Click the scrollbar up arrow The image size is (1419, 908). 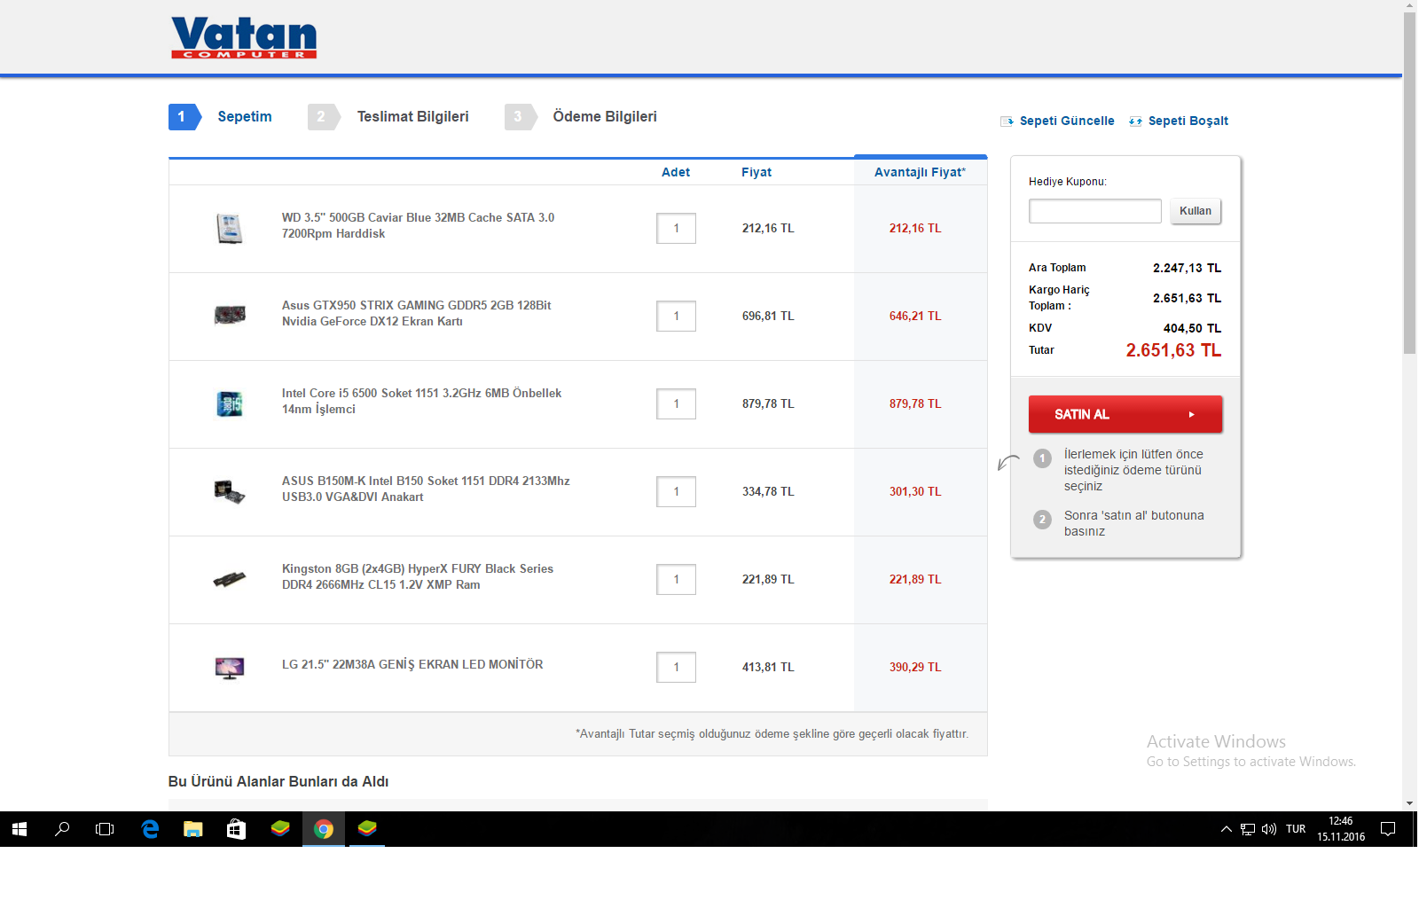pos(1409,5)
